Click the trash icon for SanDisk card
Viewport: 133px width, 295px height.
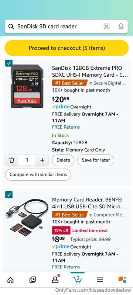12,160
